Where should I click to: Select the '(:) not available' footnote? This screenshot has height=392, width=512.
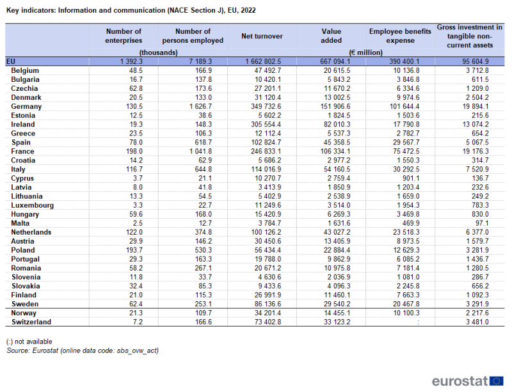29,341
